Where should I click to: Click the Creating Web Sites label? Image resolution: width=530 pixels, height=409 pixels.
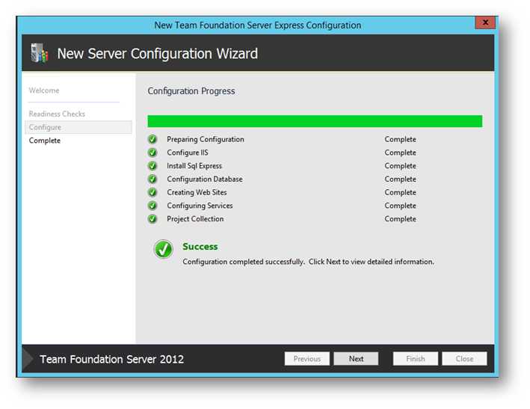(x=197, y=192)
